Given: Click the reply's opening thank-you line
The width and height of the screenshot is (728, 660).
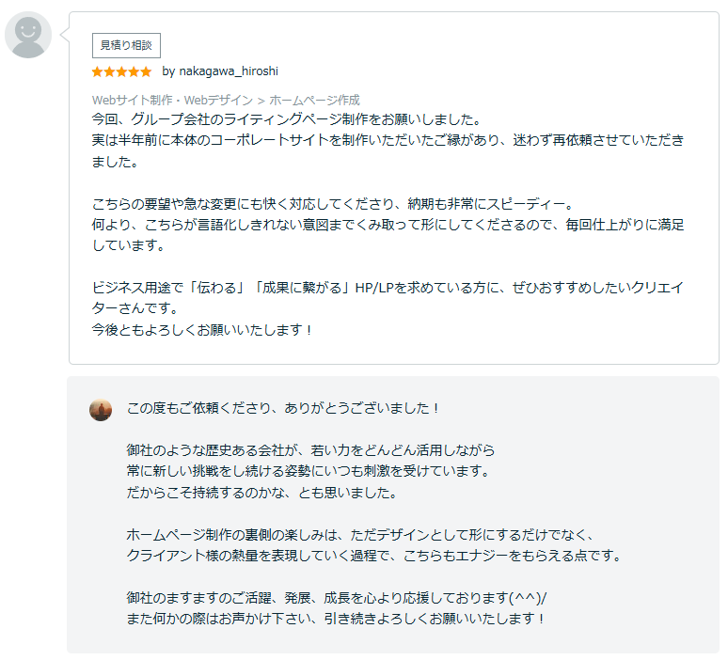Looking at the screenshot, I should point(283,408).
